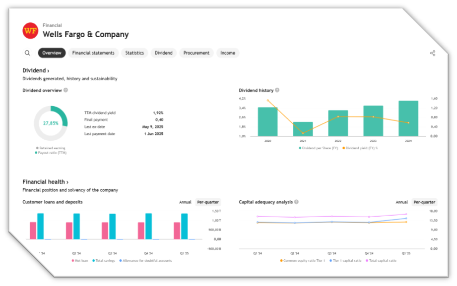Switch to Financial statements tab
This screenshot has height=286, width=457.
click(x=93, y=53)
